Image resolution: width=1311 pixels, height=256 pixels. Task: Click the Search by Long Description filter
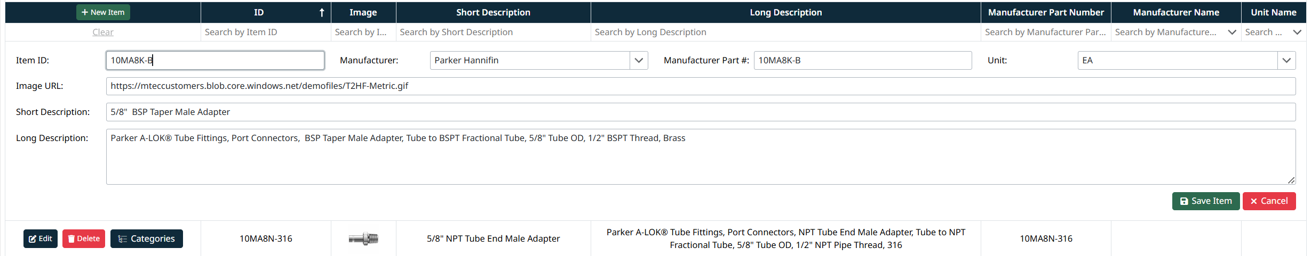[785, 32]
